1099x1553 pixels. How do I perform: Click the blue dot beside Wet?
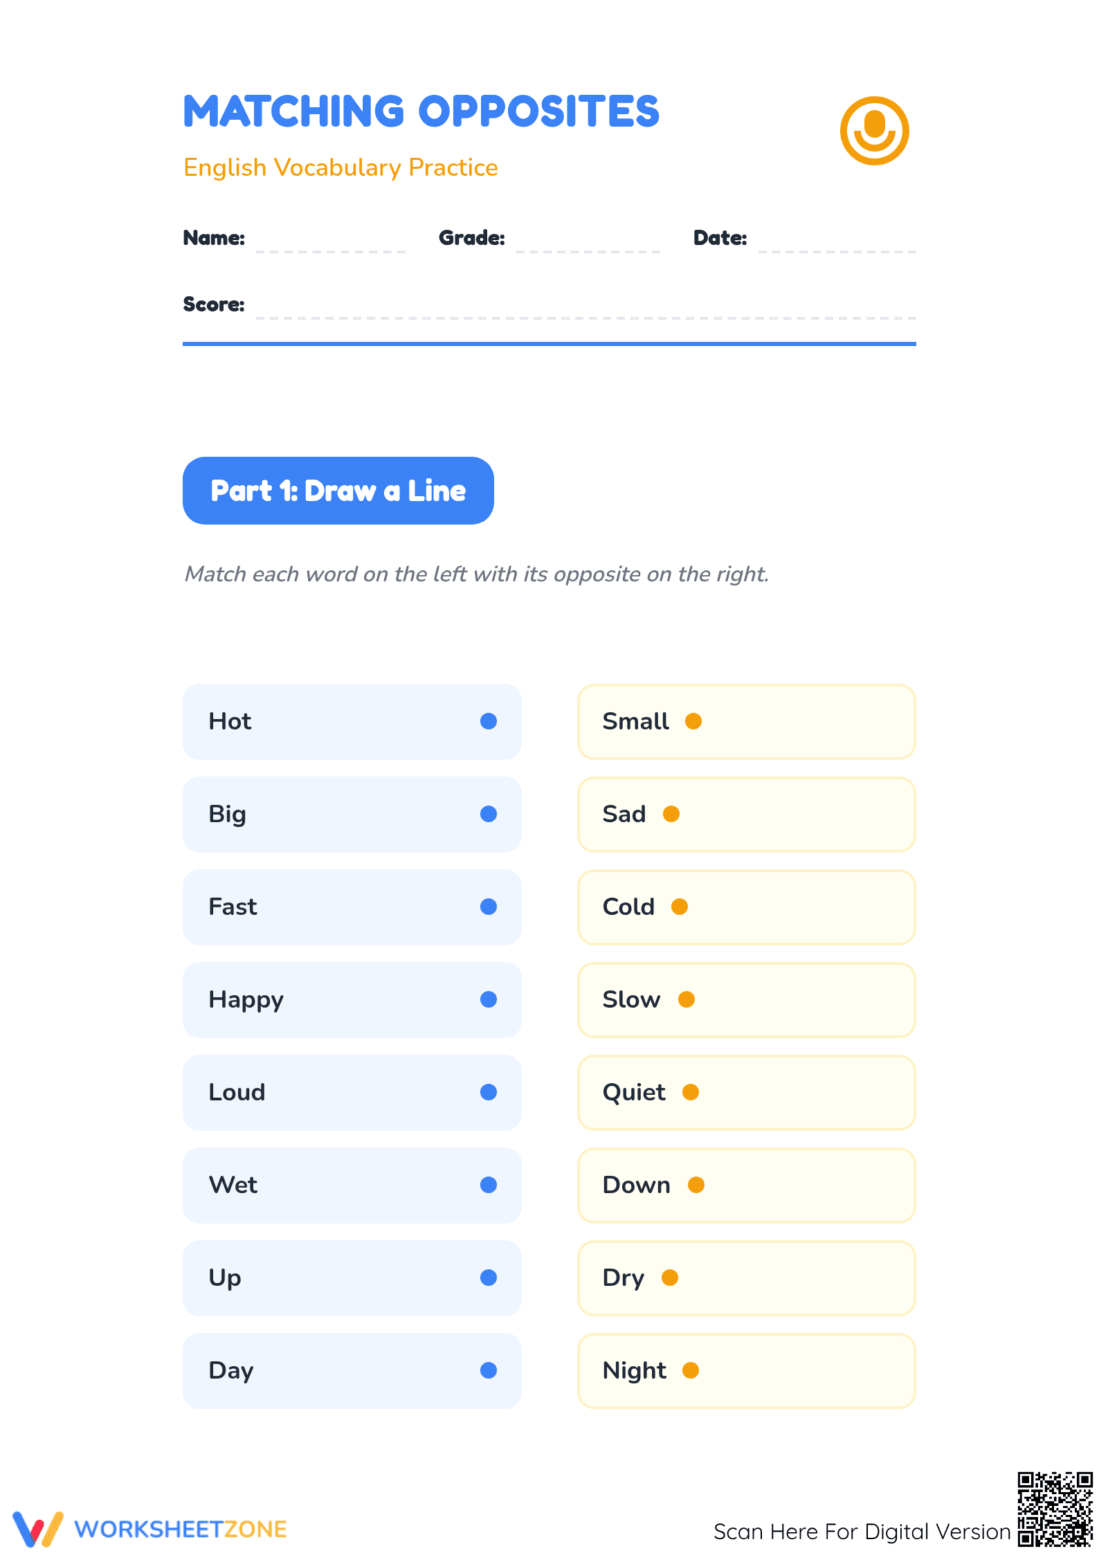pos(489,1185)
